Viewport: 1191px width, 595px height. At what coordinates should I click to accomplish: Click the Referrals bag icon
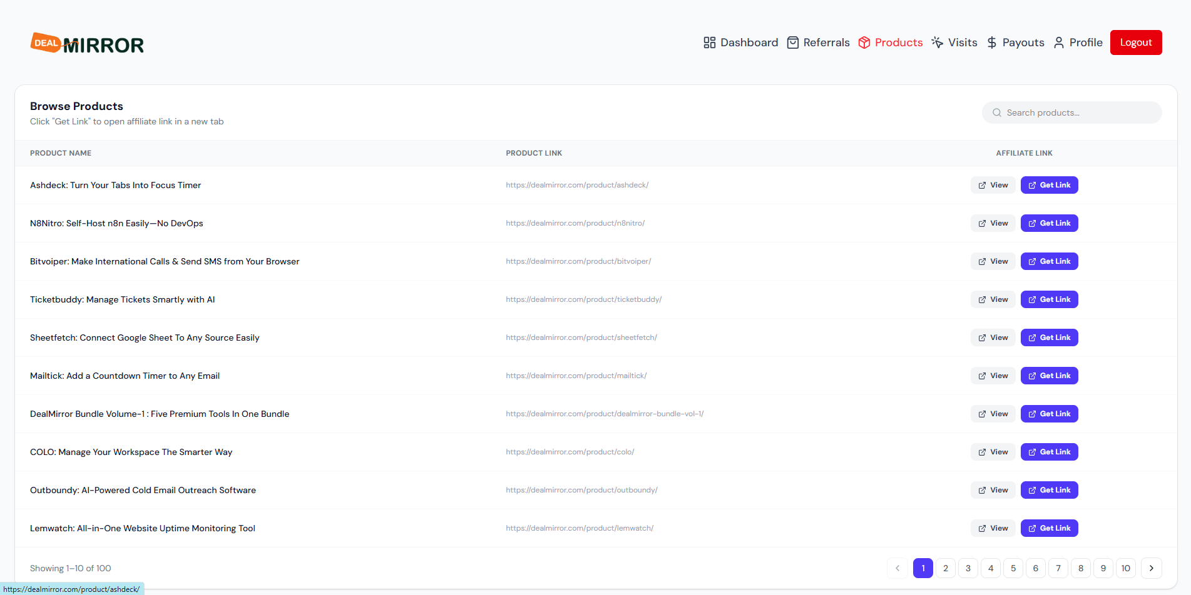(x=792, y=42)
